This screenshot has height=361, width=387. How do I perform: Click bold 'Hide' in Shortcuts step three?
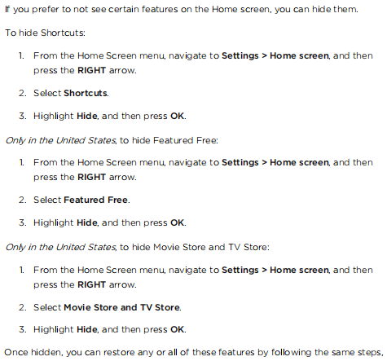pos(87,116)
